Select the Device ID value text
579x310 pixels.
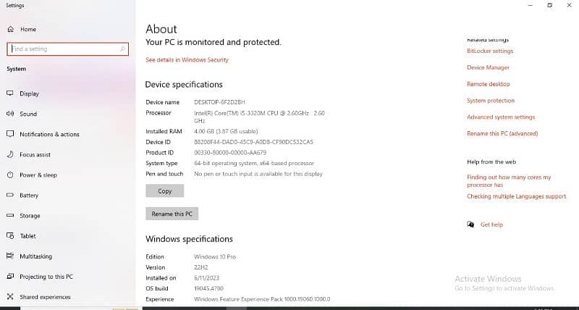(x=254, y=142)
